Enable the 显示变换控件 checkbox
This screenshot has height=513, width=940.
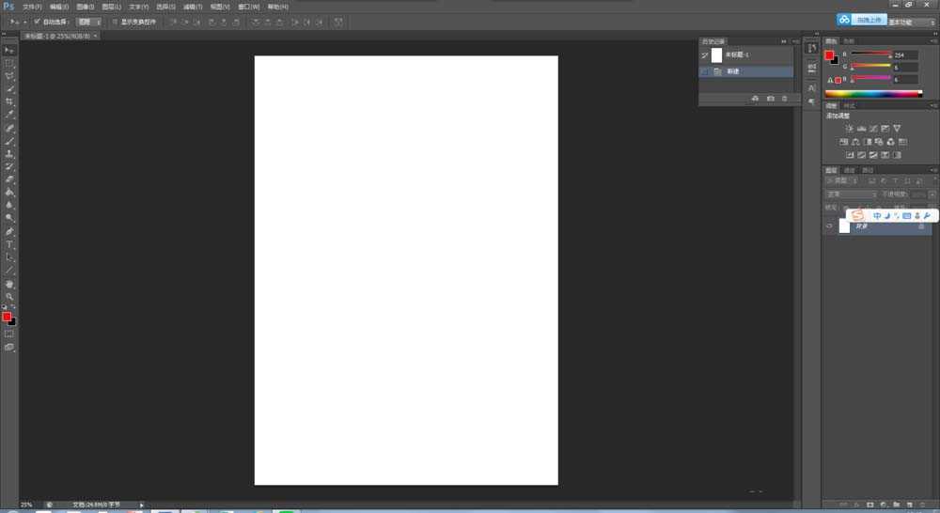[115, 21]
